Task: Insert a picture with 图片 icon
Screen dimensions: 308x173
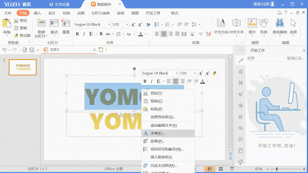Action: [x=252, y=24]
